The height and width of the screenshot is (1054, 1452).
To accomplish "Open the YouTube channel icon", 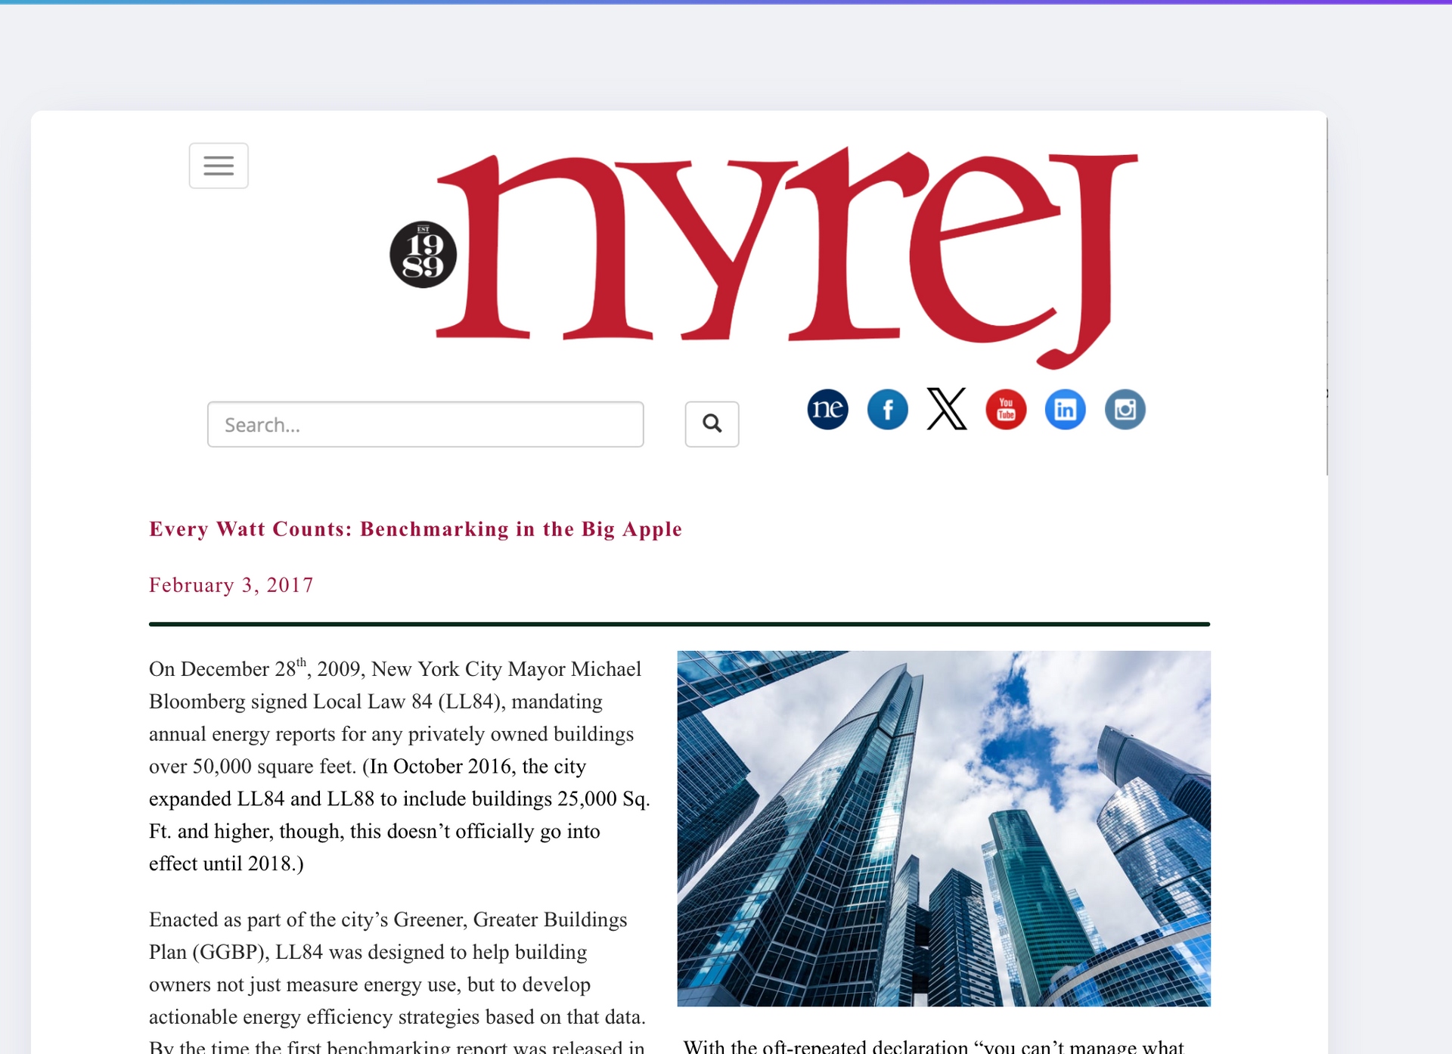I will [x=1006, y=409].
